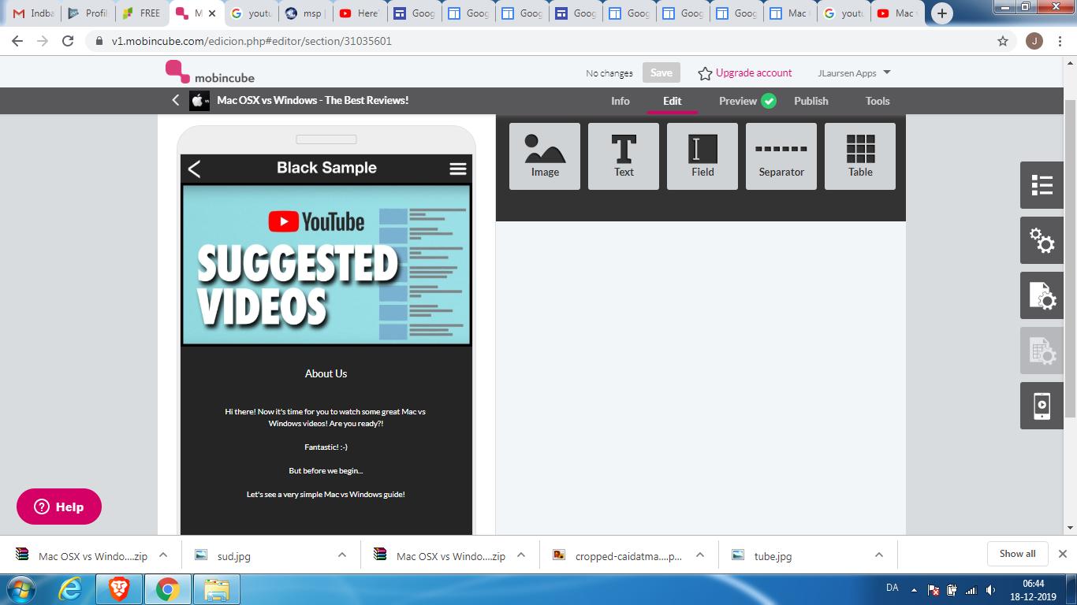Screen dimensions: 1077x605
Task: Click the table settings sidebar icon
Action: coord(1042,351)
